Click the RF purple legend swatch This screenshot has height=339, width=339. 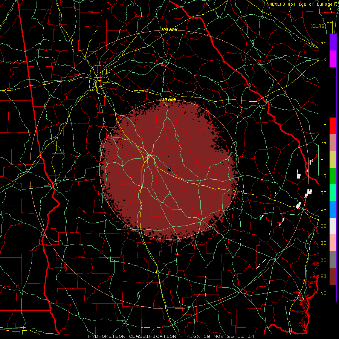[333, 42]
